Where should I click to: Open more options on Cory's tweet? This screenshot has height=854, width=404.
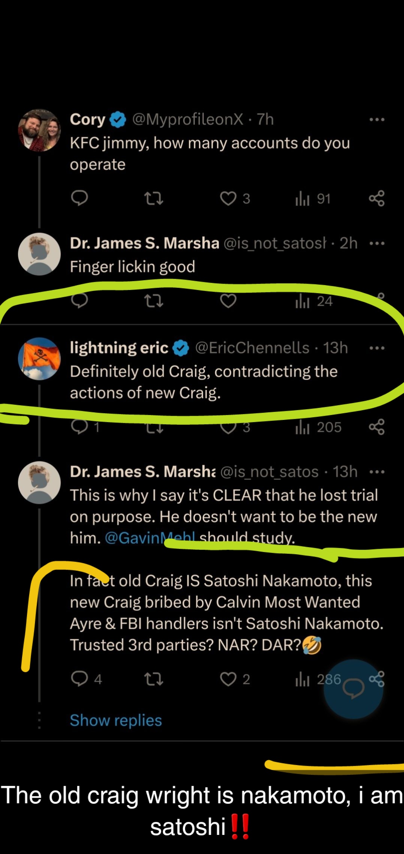377,120
